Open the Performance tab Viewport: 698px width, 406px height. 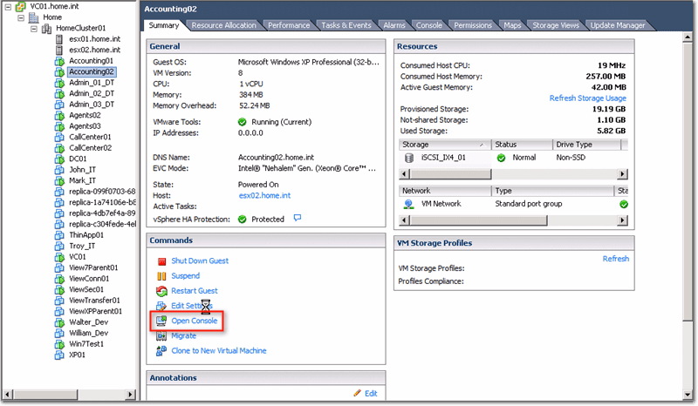point(289,25)
